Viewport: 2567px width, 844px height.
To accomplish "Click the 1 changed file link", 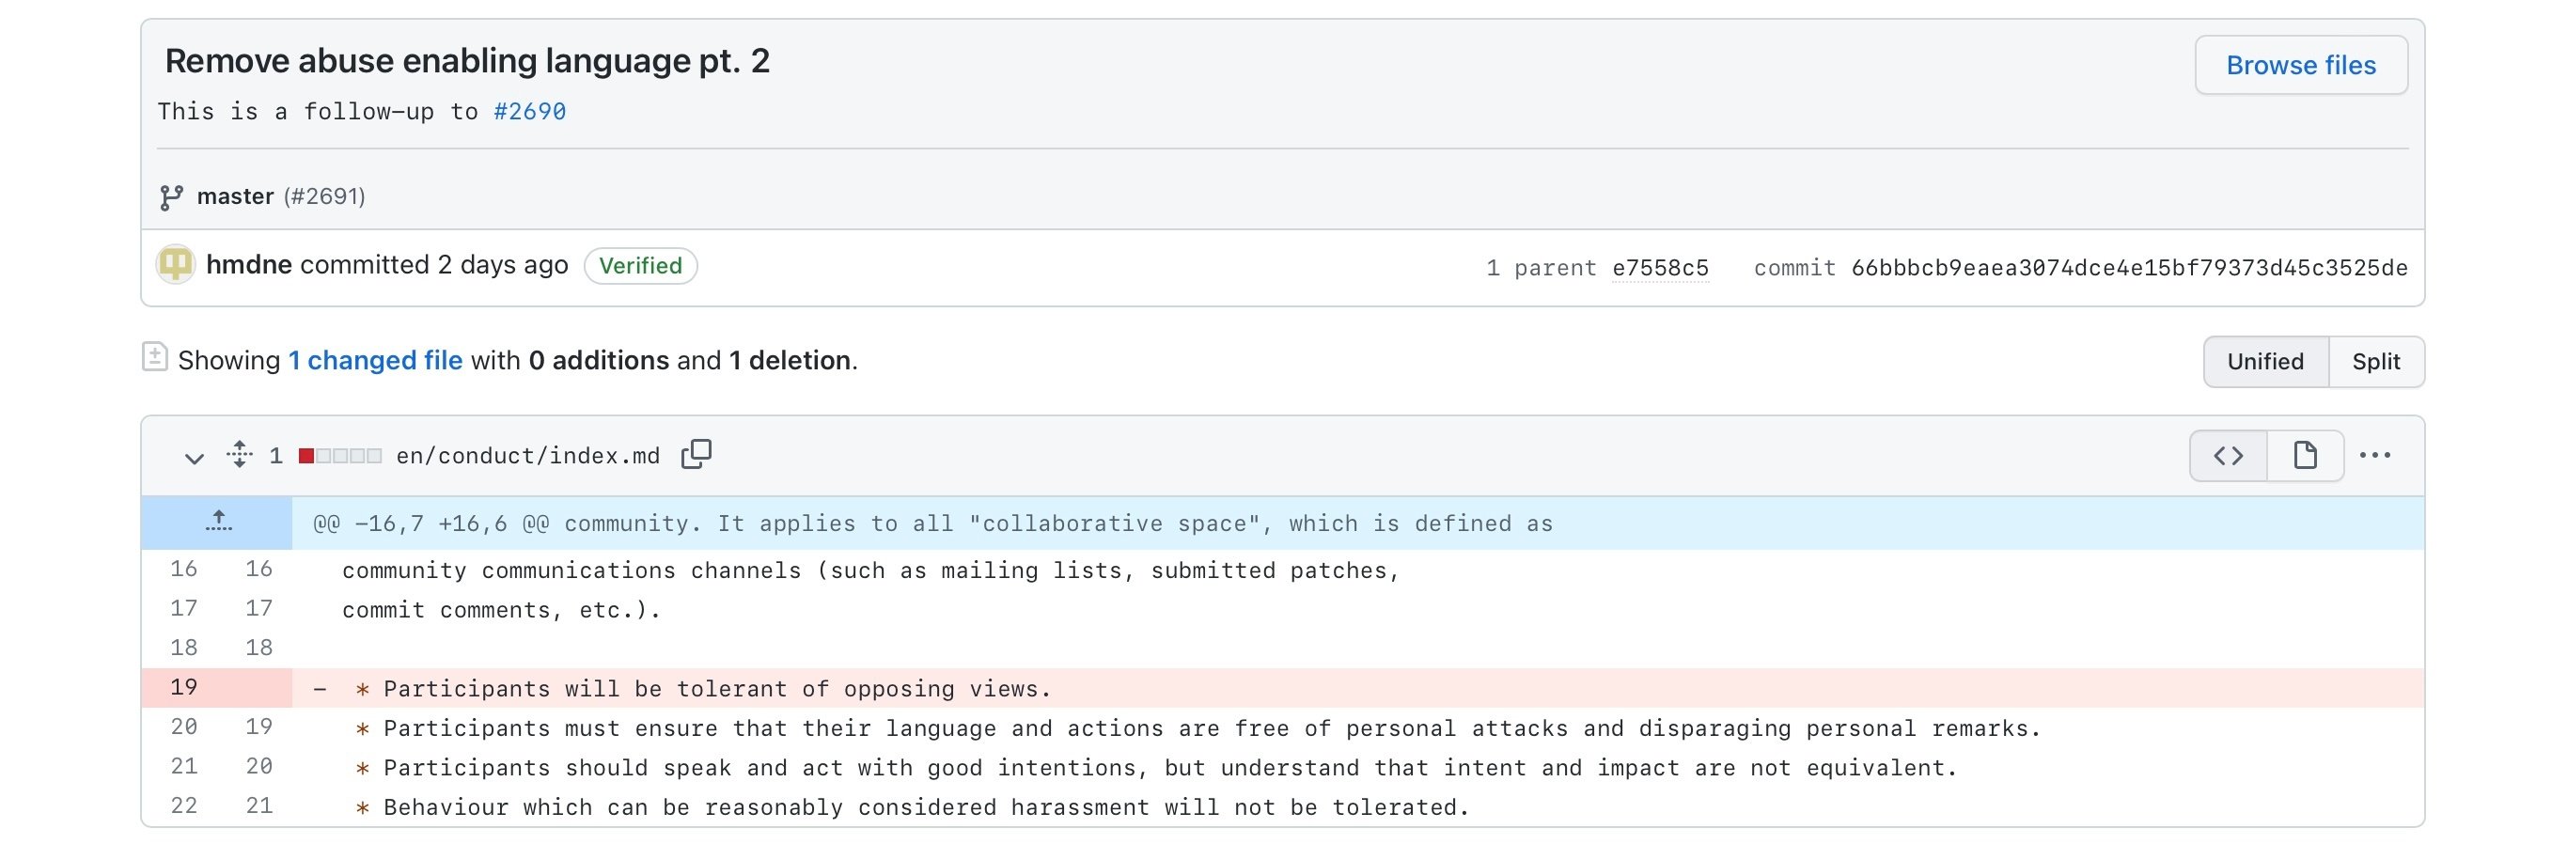I will click(x=375, y=360).
